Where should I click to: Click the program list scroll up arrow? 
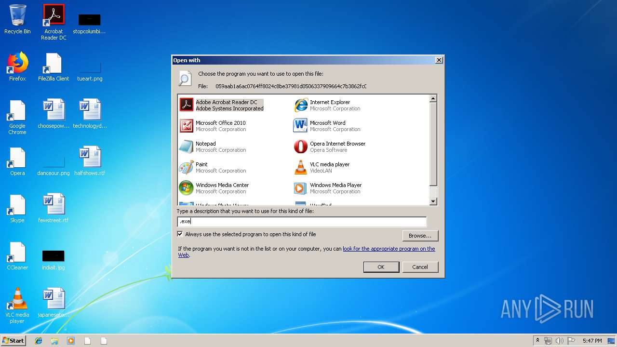tap(433, 98)
